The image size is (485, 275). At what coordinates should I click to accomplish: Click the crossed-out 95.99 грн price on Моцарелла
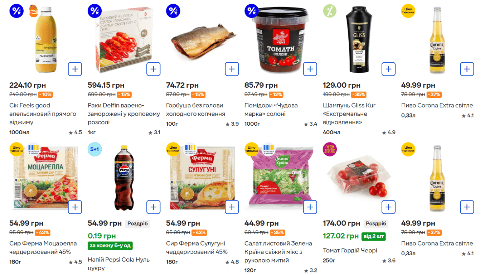[20, 233]
